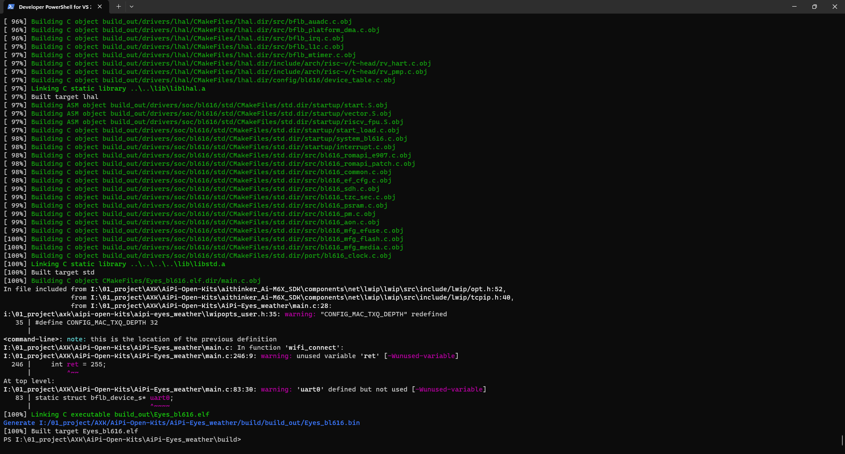Click the bl616_mfg_flash.c.obj line
The image size is (845, 454).
point(203,239)
